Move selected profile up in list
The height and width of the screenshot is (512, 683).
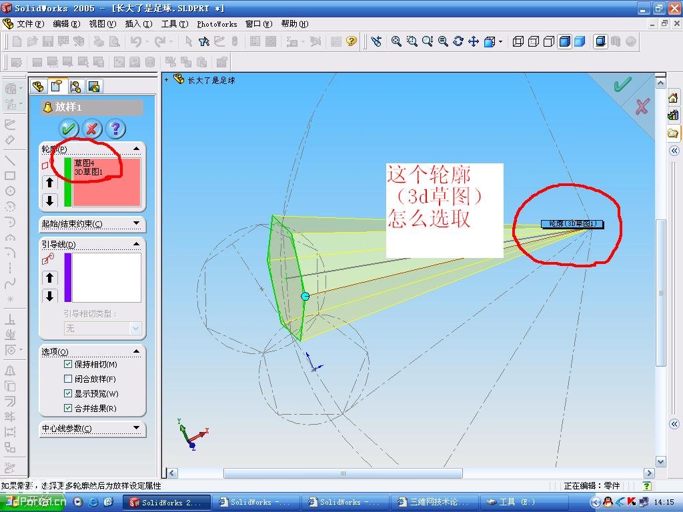(x=49, y=183)
